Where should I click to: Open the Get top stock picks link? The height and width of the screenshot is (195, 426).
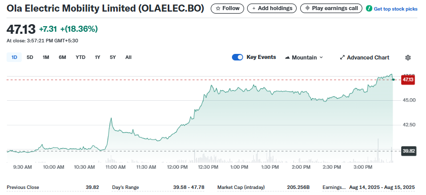click(x=396, y=9)
